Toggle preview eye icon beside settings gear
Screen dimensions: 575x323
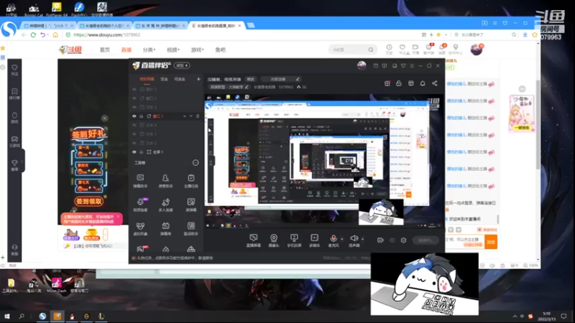click(x=392, y=240)
